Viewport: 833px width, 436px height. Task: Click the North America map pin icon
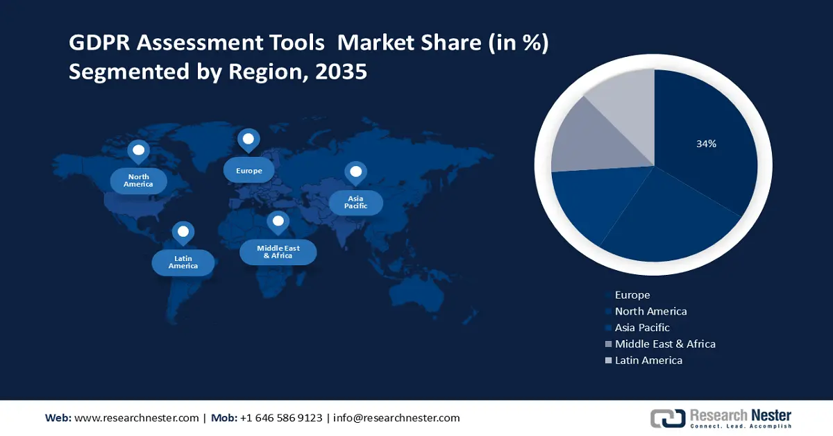click(138, 151)
